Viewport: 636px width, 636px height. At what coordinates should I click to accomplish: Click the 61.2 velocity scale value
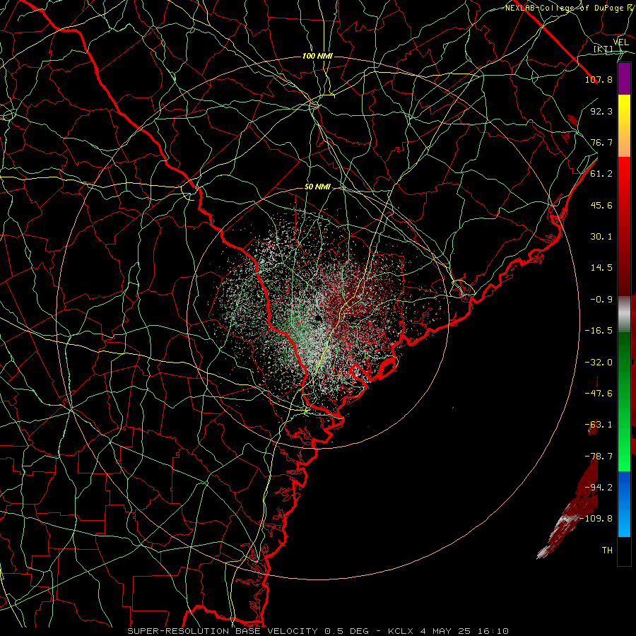pos(601,174)
